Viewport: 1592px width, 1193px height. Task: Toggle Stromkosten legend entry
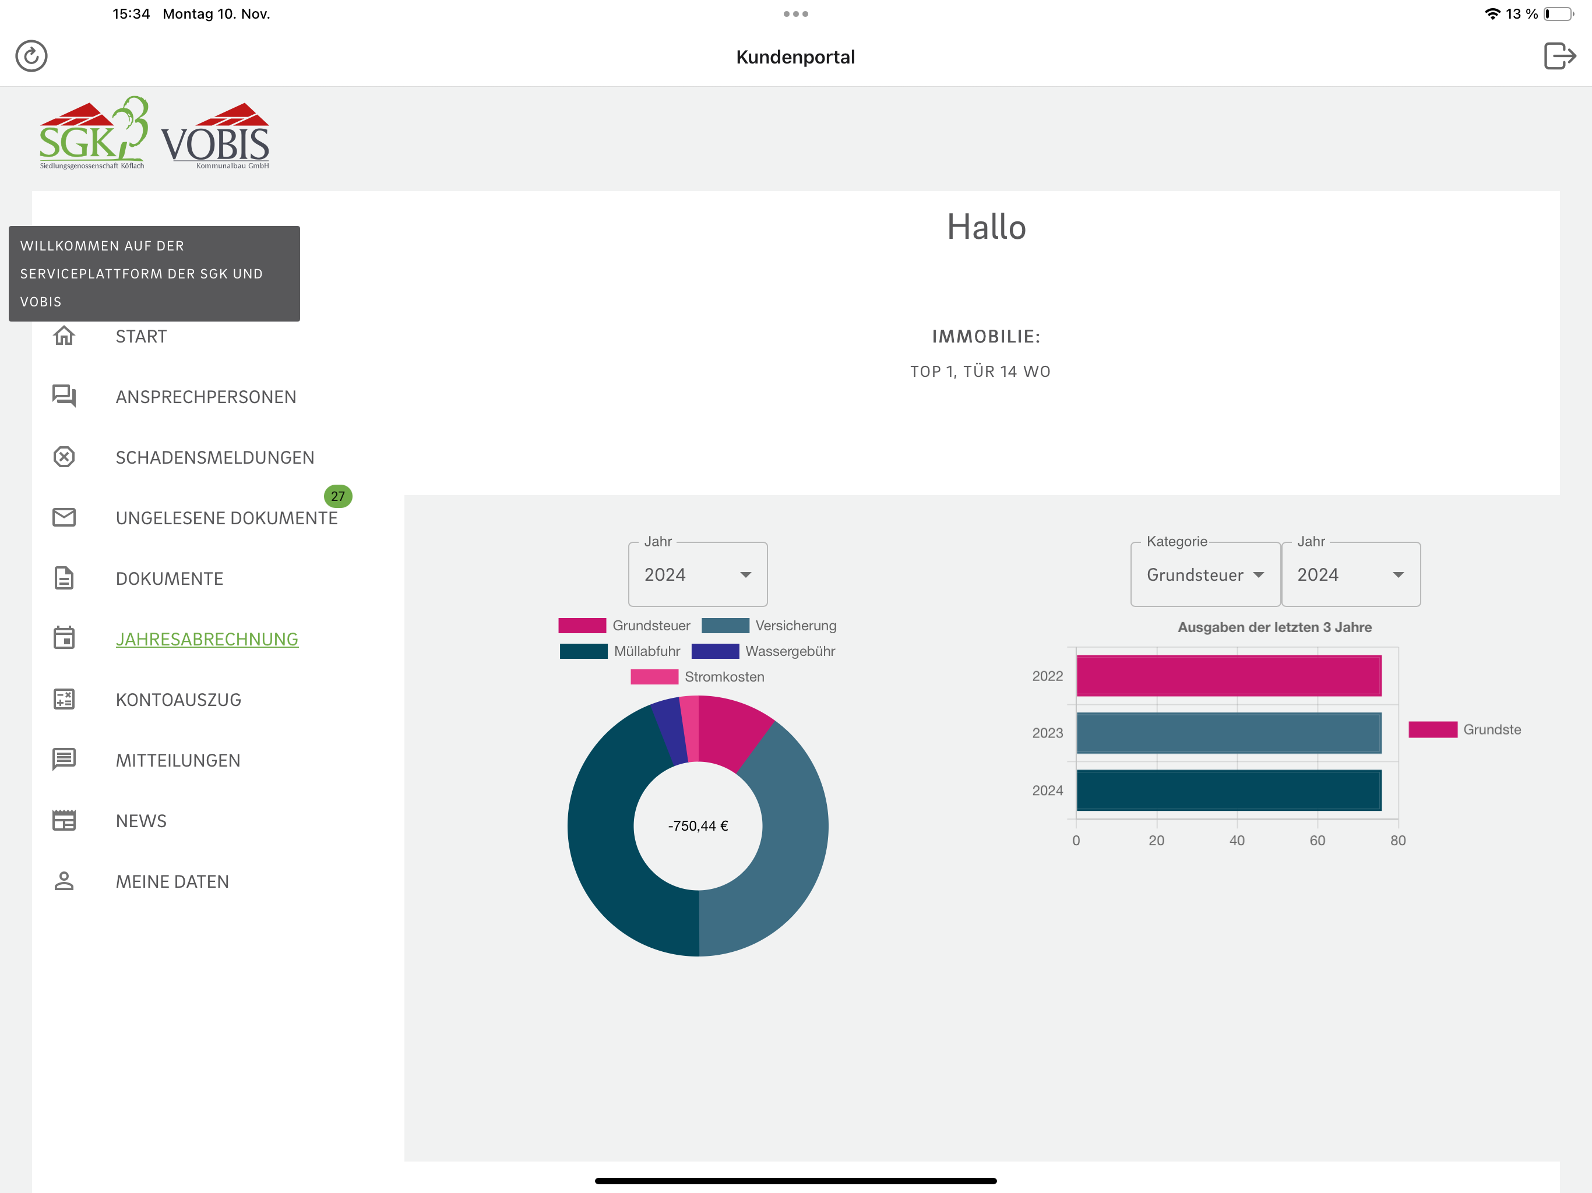698,677
